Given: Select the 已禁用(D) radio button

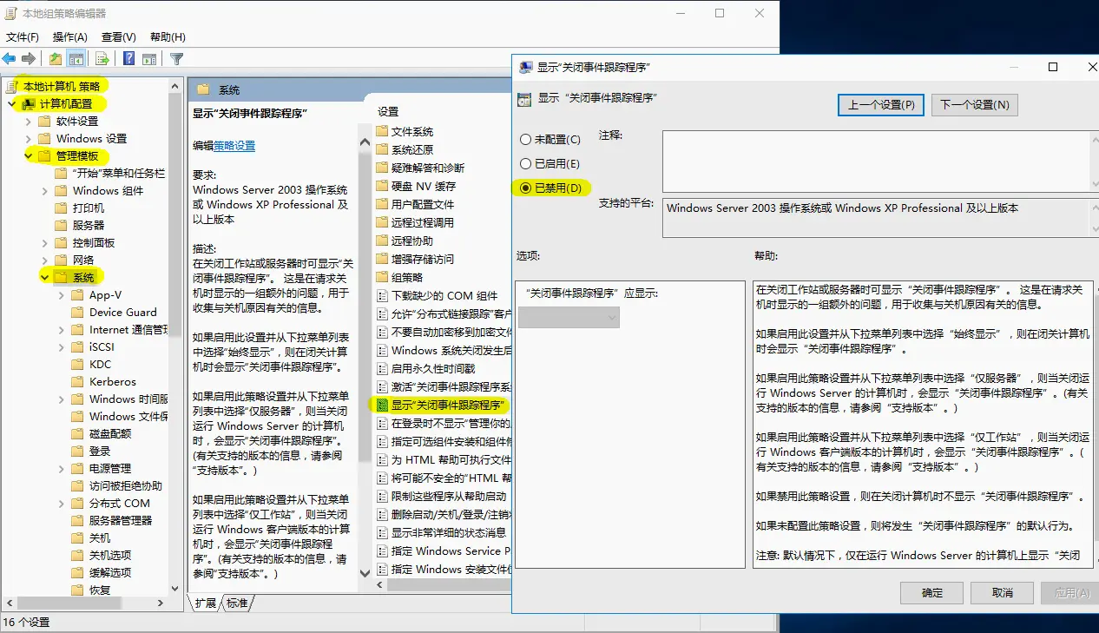Looking at the screenshot, I should [x=525, y=188].
